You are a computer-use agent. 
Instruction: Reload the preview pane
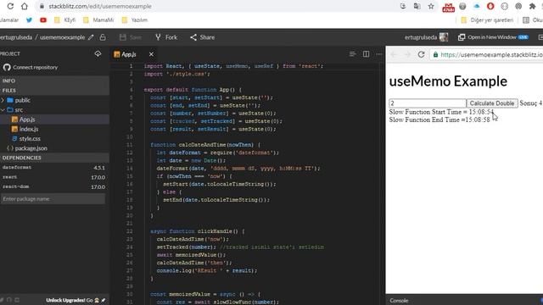421,54
